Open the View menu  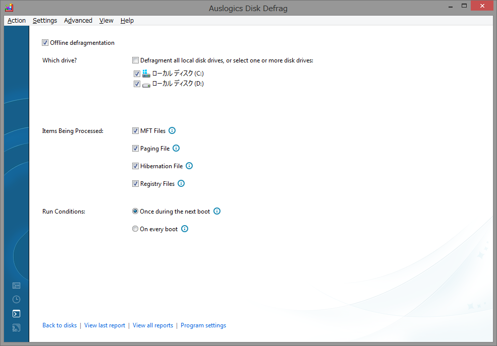pos(106,21)
